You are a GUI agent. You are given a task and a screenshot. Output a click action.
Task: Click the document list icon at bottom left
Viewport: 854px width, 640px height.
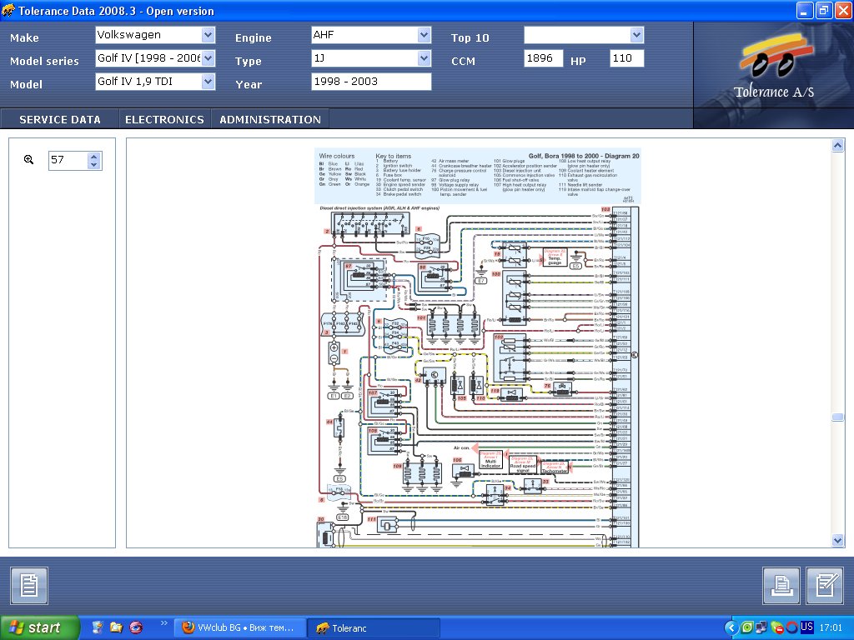click(x=29, y=586)
